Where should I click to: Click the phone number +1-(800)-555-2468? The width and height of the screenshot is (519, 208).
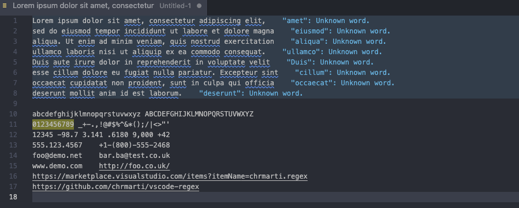tap(135, 145)
